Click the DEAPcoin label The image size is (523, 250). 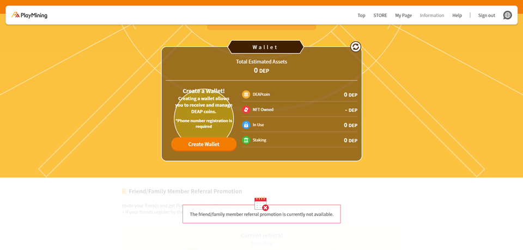(261, 95)
